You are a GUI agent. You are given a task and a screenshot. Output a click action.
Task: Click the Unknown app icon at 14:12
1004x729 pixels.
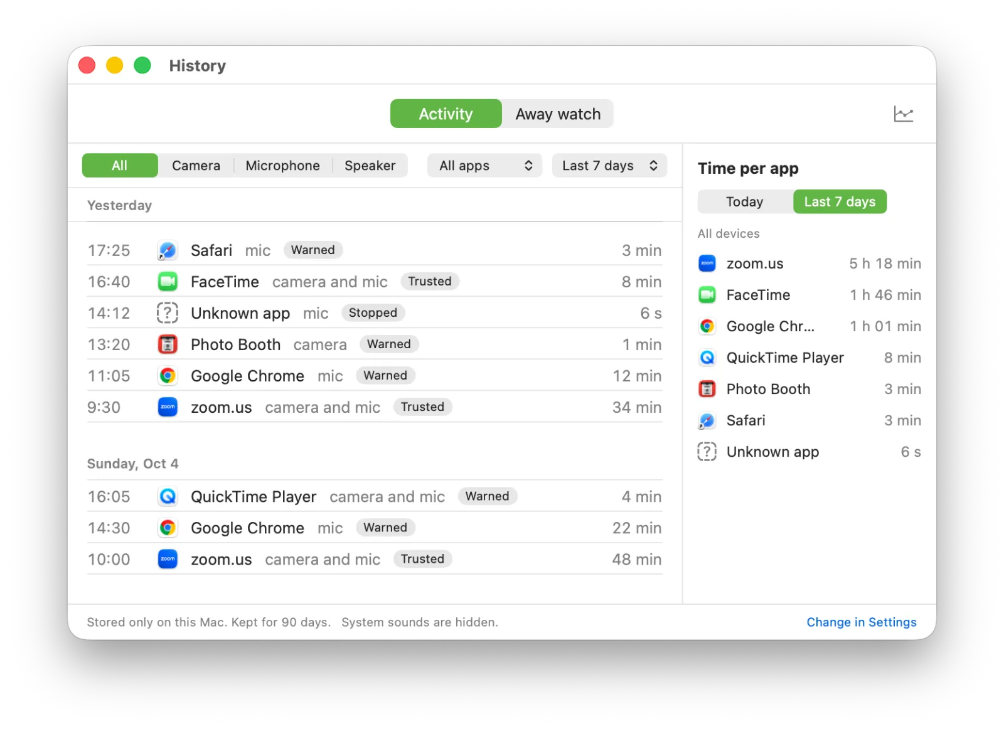(x=168, y=313)
